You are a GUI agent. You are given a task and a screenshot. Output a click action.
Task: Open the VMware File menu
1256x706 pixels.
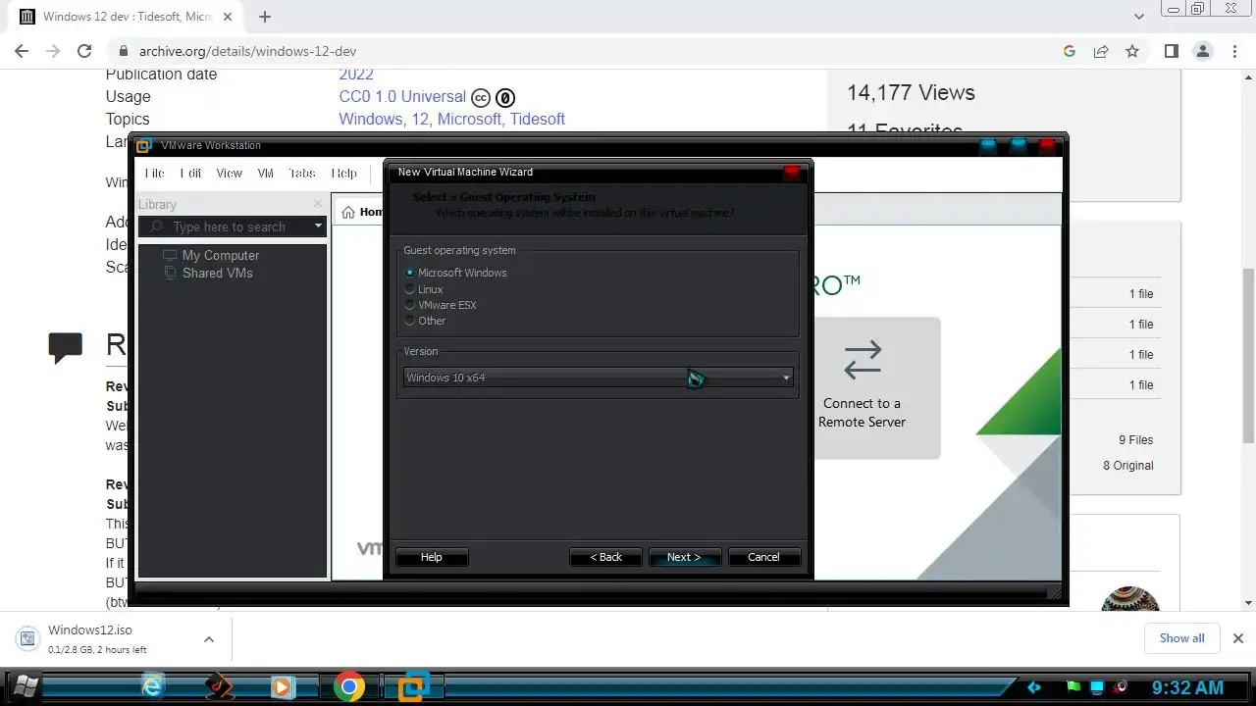coord(155,173)
